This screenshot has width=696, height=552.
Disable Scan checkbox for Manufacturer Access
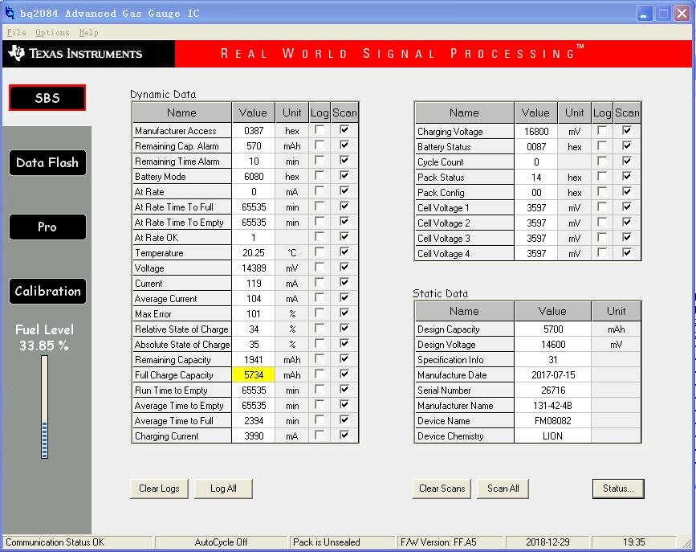point(344,130)
